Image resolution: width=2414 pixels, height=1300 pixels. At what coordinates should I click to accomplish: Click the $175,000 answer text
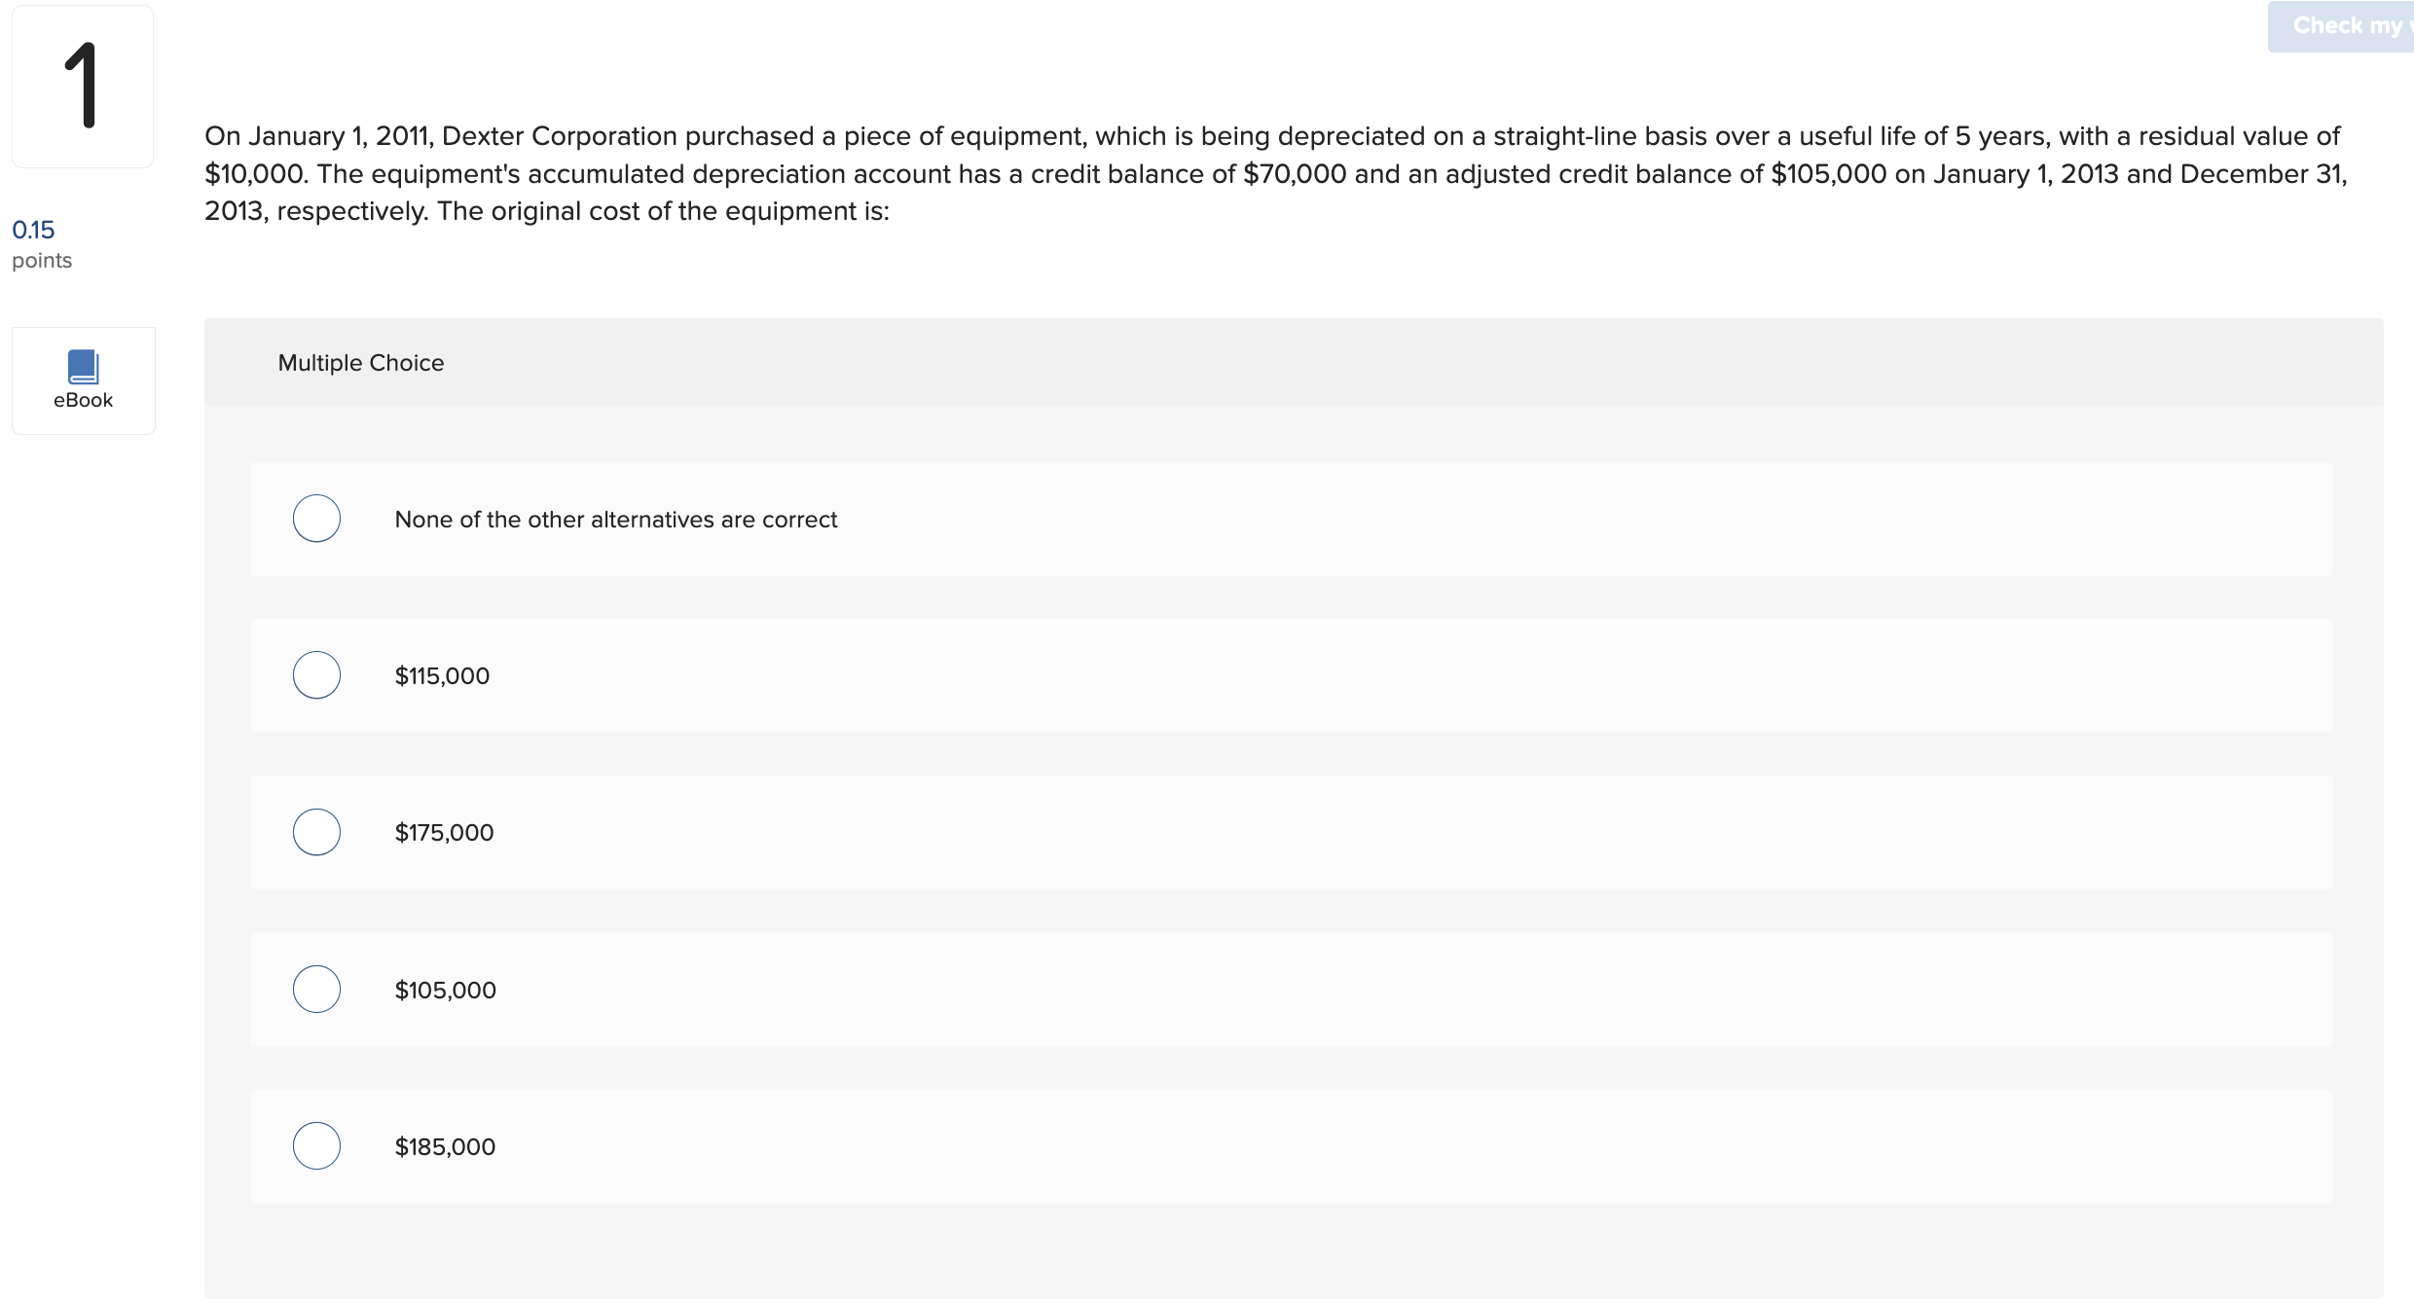444,832
